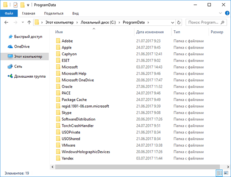231x177 pixels.
Task: Expand the ribbon with the chevron
Action: click(x=220, y=13)
